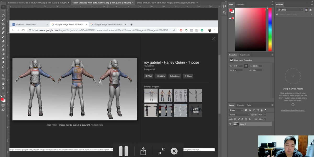Switch to the Swatches tab
This screenshot has width=314, height=157.
[240, 4]
